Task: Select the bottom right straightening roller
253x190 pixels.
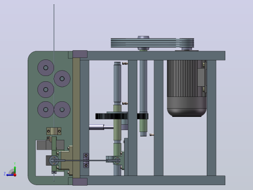Action: tap(62, 110)
